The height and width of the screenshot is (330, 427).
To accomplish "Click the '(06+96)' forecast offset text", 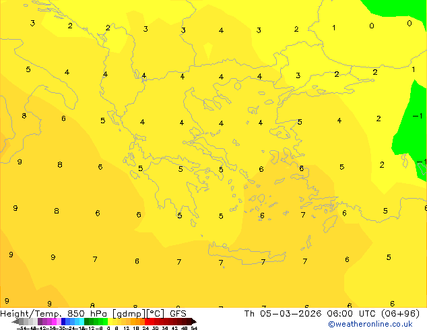I will click(x=400, y=314).
